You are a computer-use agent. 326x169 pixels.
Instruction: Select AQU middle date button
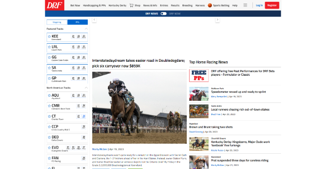point(79,96)
